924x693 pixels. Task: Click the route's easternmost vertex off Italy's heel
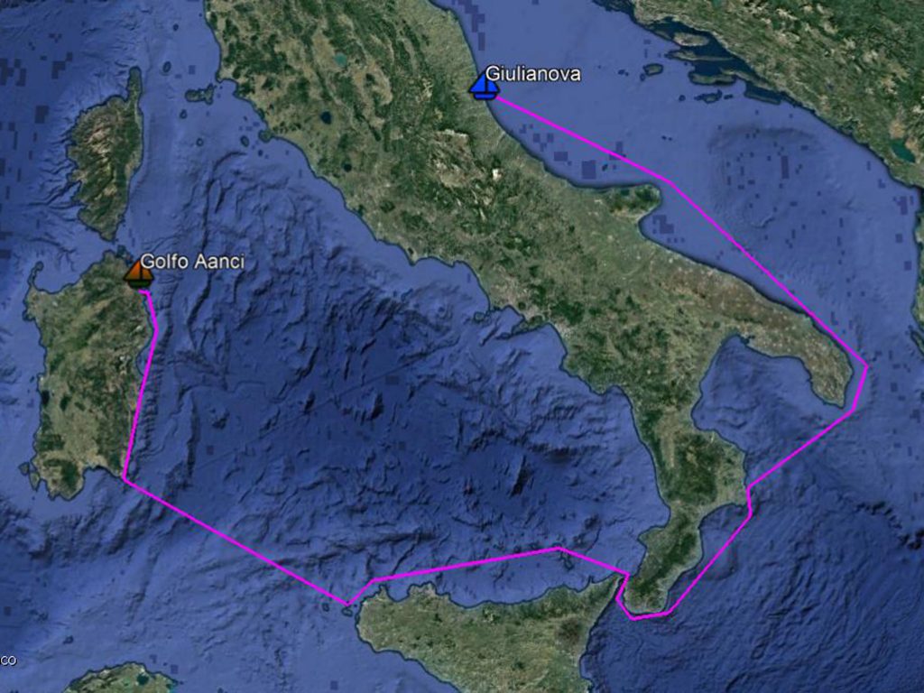coord(867,366)
